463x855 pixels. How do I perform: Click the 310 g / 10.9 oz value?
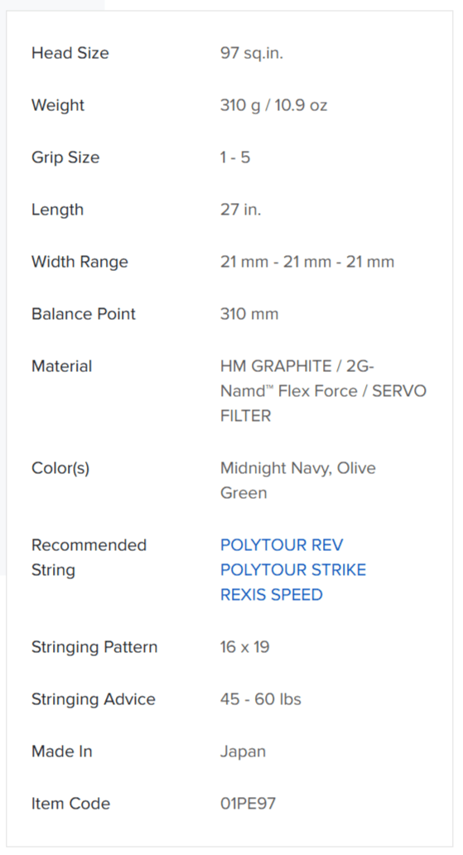pos(274,105)
